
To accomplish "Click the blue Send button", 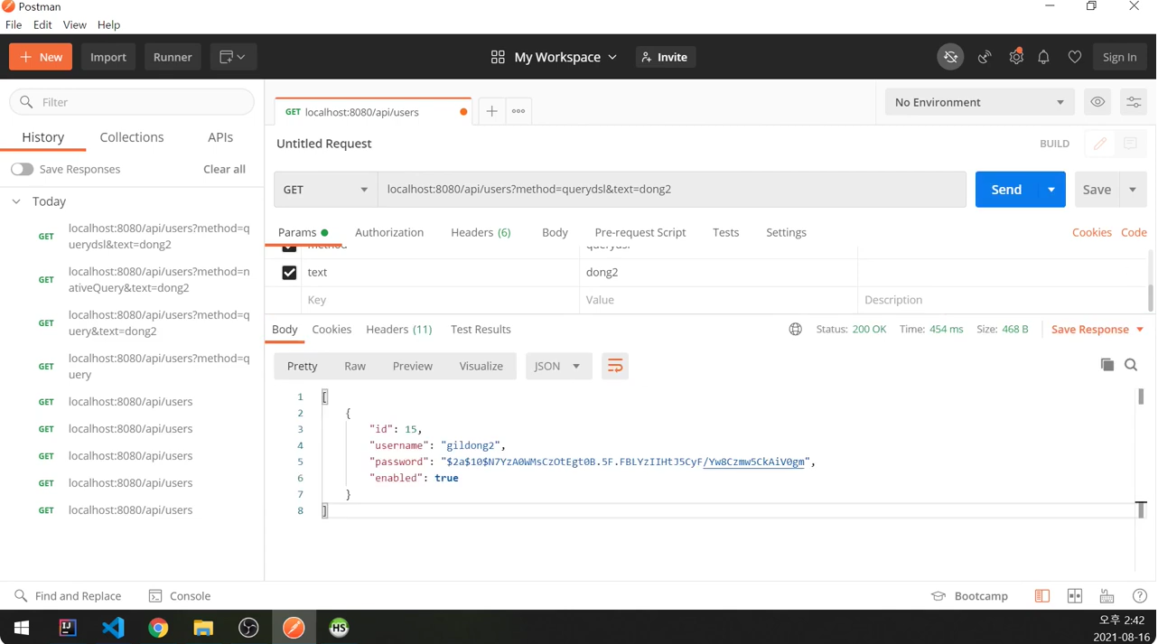I will pos(1006,190).
